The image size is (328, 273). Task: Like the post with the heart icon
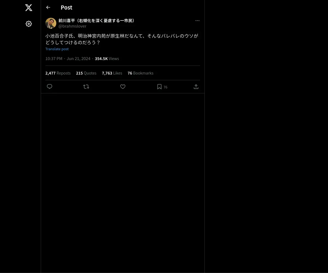[123, 87]
